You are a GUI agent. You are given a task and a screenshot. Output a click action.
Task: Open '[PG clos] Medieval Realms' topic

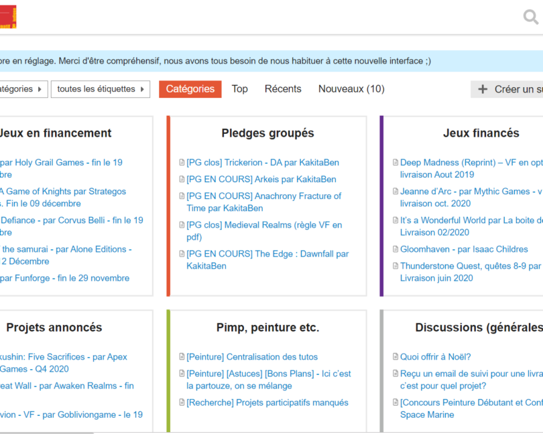[x=264, y=231]
